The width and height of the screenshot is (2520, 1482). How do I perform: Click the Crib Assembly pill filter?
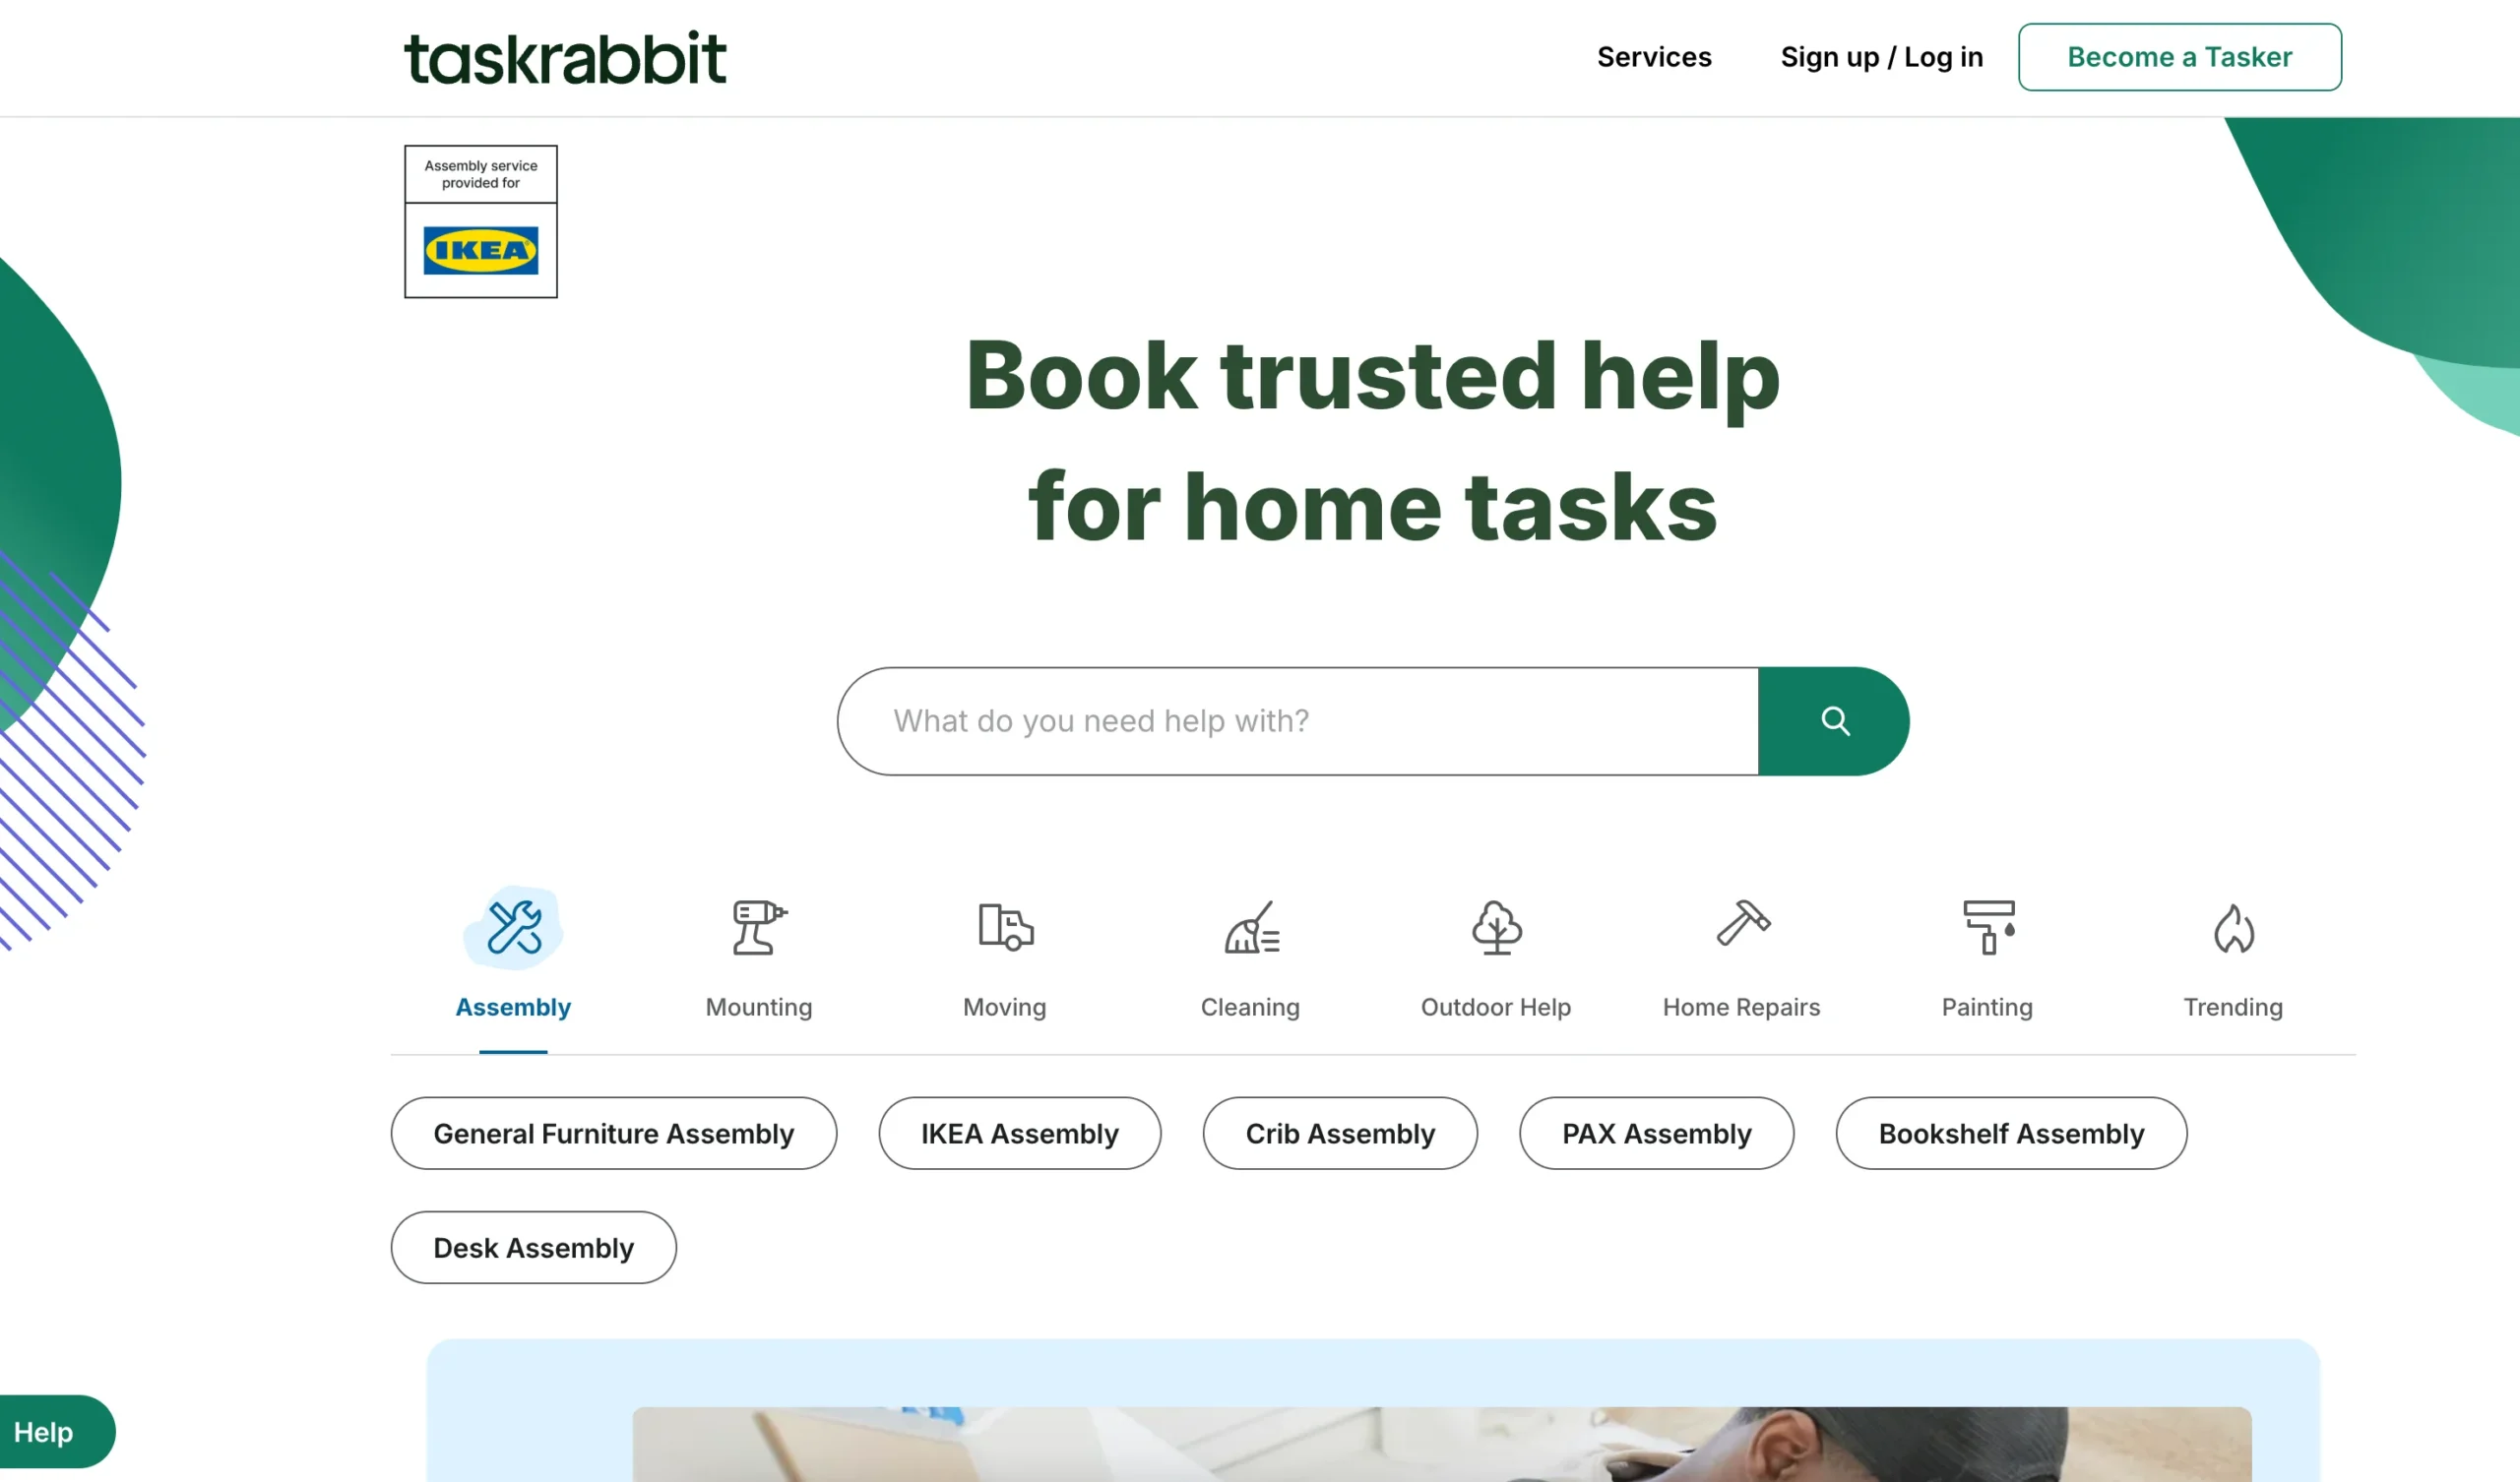pyautogui.click(x=1340, y=1133)
